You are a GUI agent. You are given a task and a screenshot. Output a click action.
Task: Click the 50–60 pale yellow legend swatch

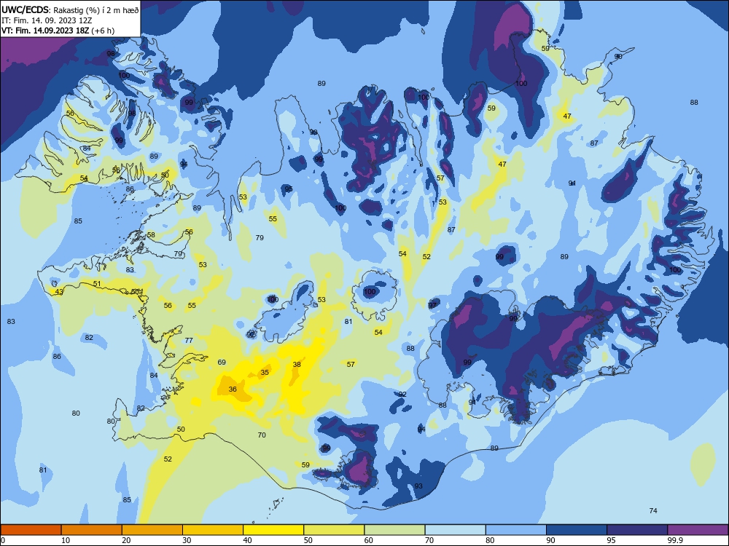(334, 530)
